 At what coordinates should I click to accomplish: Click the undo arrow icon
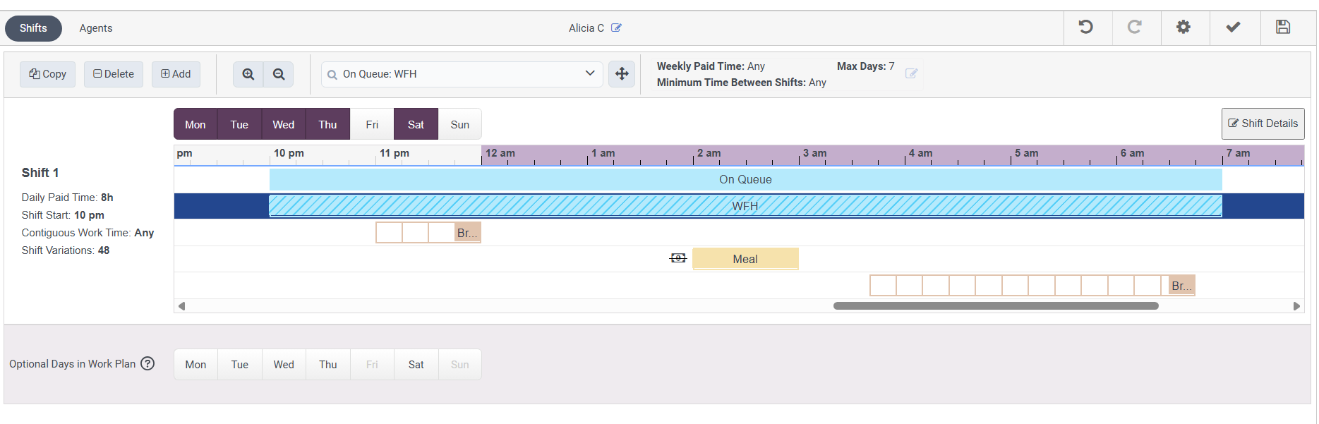point(1086,28)
